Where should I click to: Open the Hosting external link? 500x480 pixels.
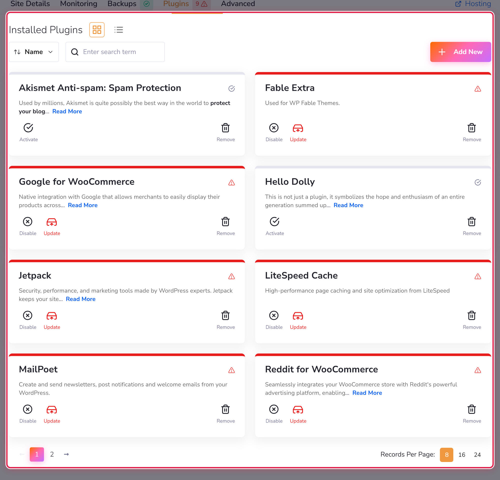coord(473,4)
